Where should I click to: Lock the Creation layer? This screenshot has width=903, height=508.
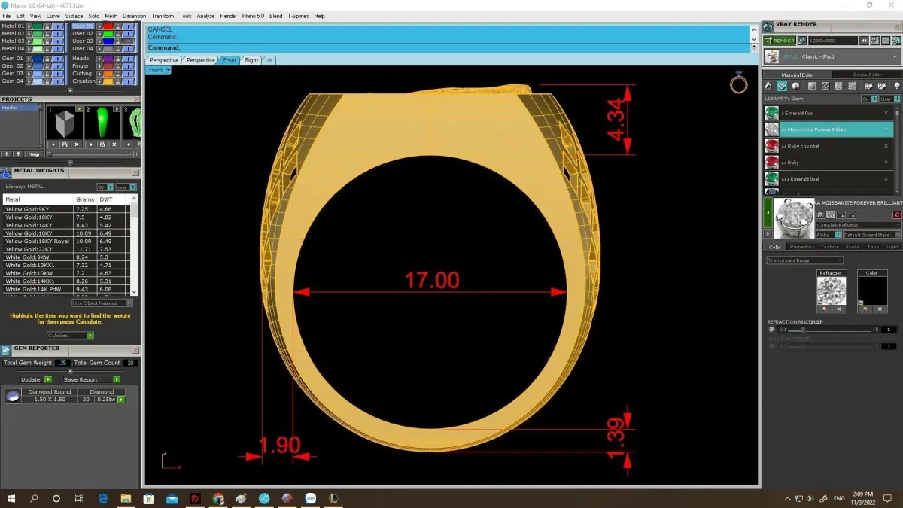[x=117, y=81]
